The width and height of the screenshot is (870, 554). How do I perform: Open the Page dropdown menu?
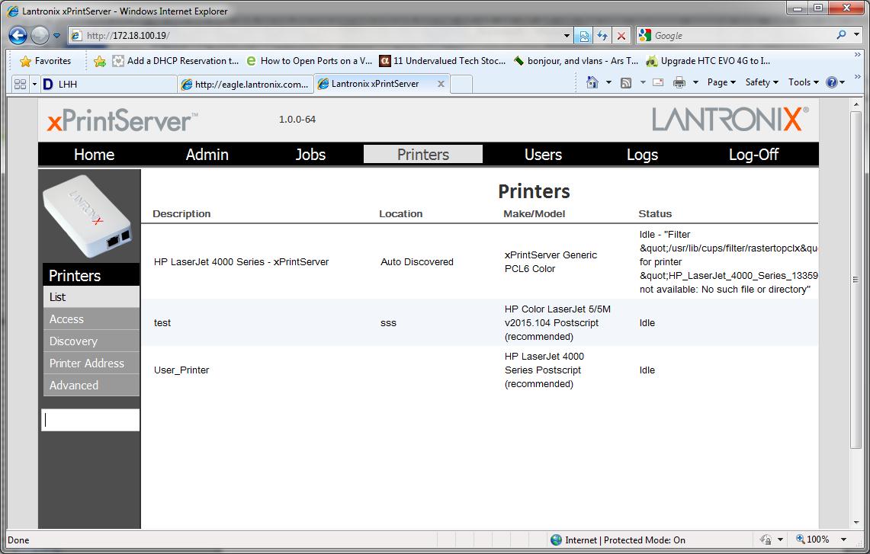pos(721,82)
